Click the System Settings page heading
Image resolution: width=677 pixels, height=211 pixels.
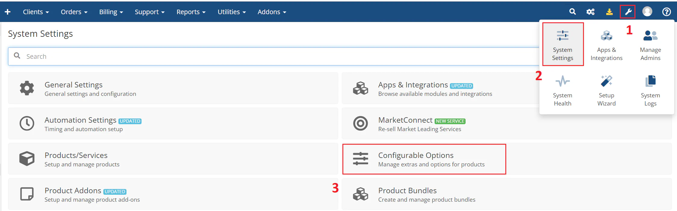click(40, 34)
